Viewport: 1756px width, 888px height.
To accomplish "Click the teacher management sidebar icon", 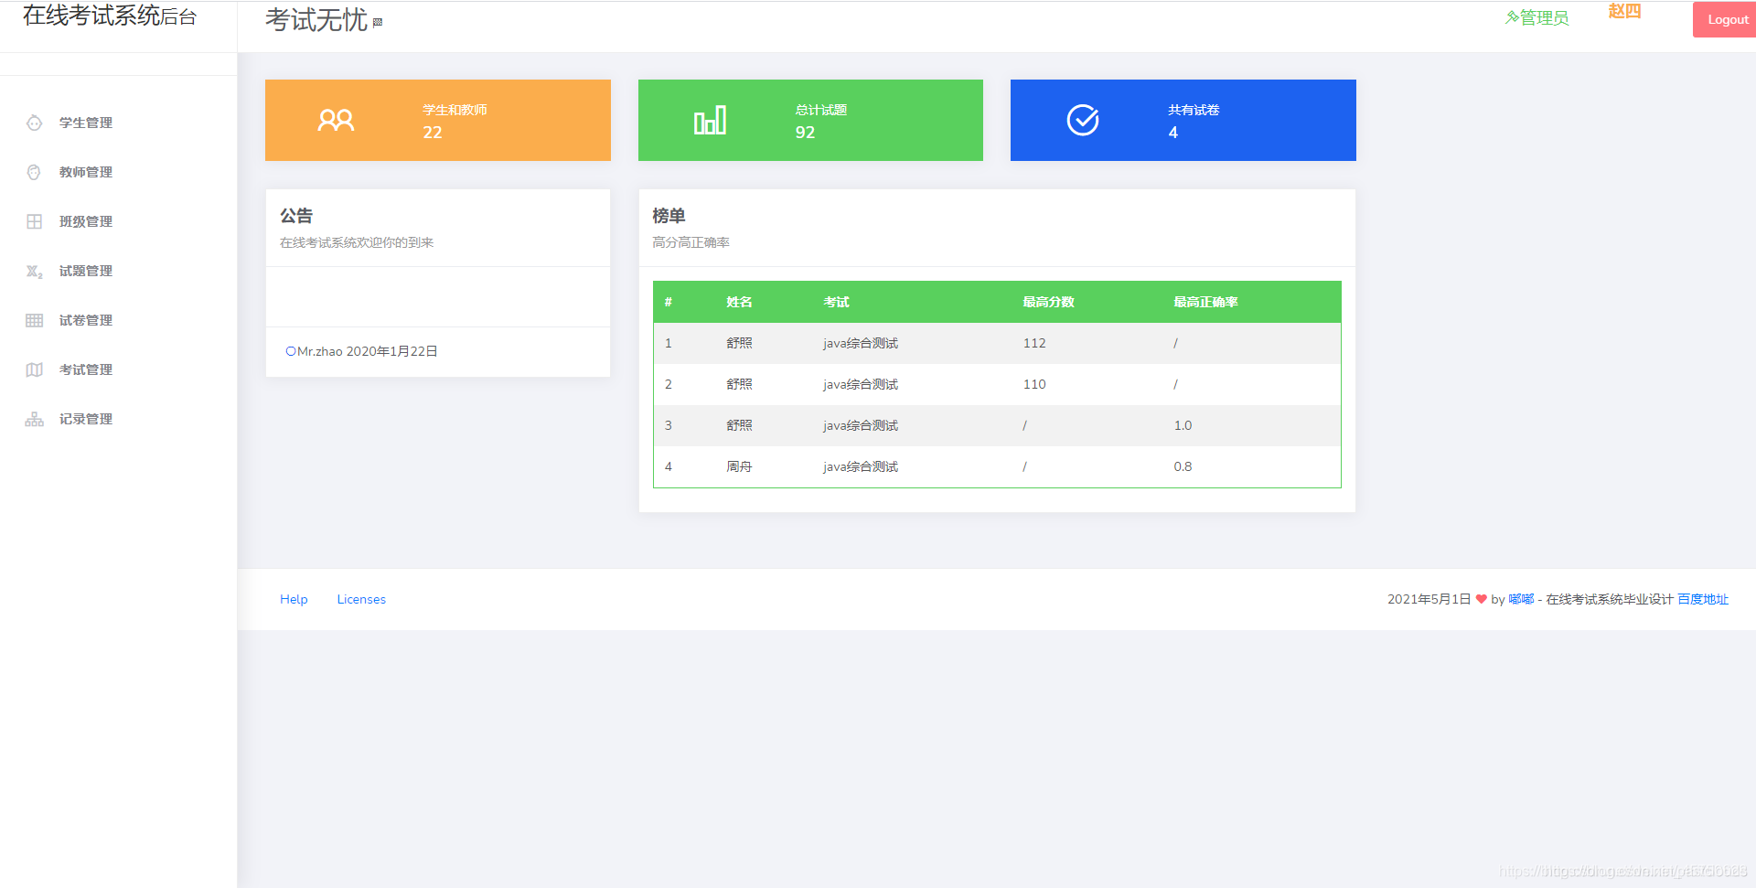I will pos(34,172).
